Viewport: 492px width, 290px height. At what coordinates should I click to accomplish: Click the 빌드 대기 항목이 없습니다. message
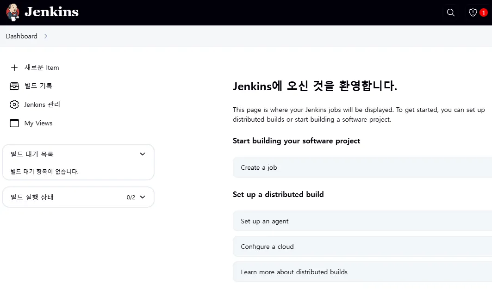pyautogui.click(x=44, y=172)
